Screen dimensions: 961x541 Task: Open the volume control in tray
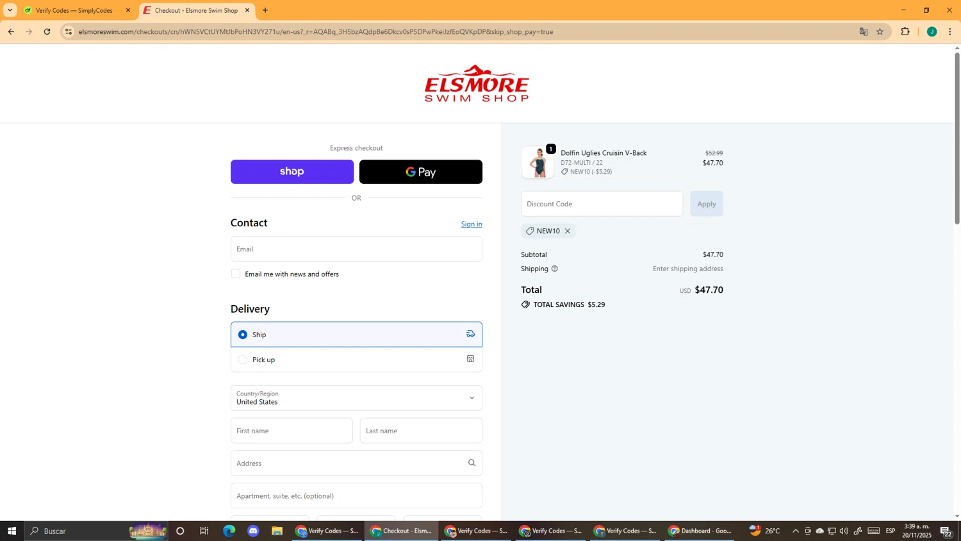[x=844, y=531]
